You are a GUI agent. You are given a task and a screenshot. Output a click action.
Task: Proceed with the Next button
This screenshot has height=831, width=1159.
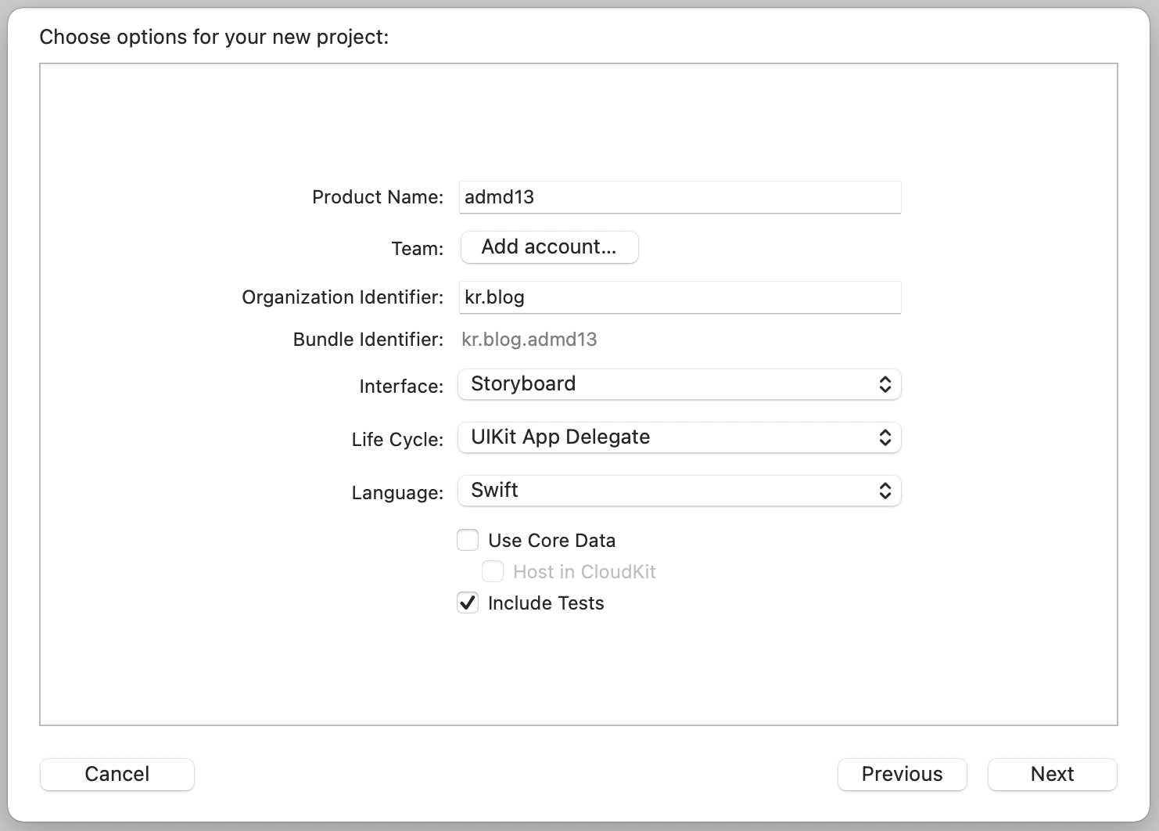[1052, 774]
